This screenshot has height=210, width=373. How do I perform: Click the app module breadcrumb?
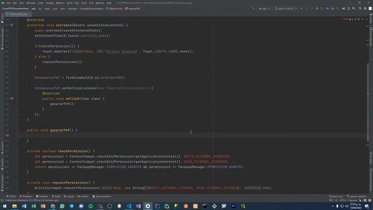click(34, 9)
